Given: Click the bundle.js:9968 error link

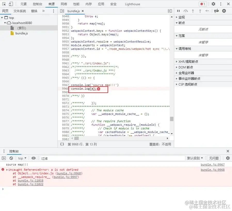Looking at the screenshot, I should click(x=212, y=170).
